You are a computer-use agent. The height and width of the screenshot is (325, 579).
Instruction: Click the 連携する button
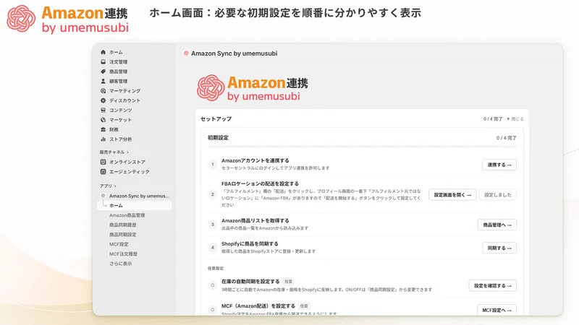pos(499,165)
